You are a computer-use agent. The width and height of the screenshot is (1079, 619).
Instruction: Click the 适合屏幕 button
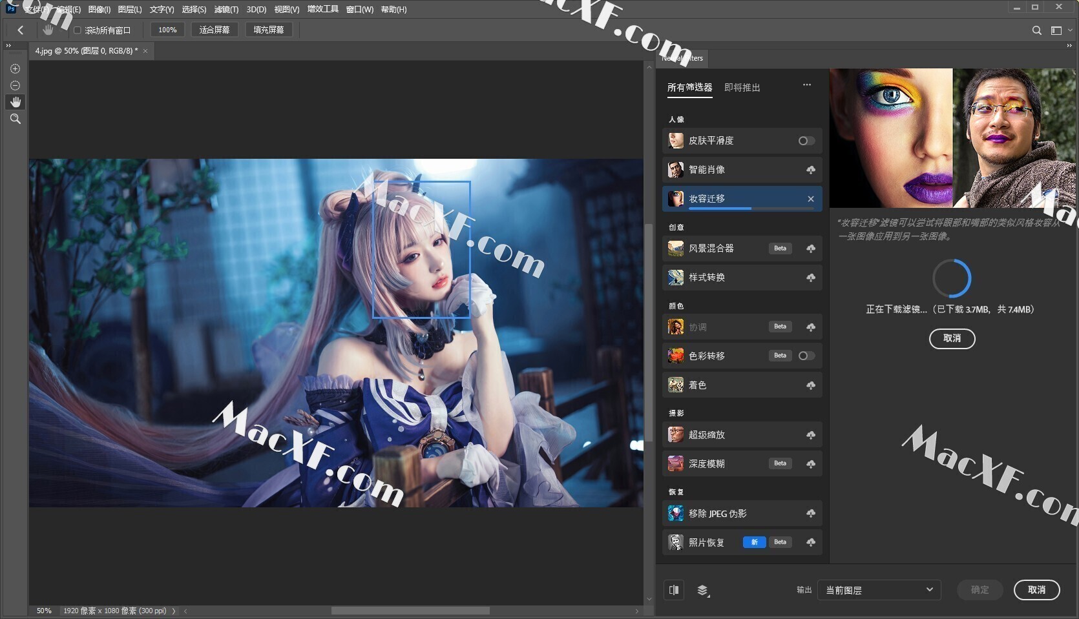(x=215, y=30)
